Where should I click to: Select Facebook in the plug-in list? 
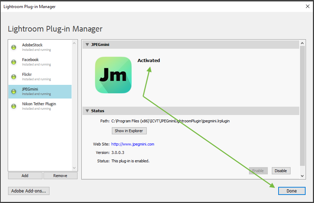click(40, 62)
